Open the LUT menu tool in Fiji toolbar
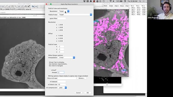The image size is (173, 97). pos(36,6)
